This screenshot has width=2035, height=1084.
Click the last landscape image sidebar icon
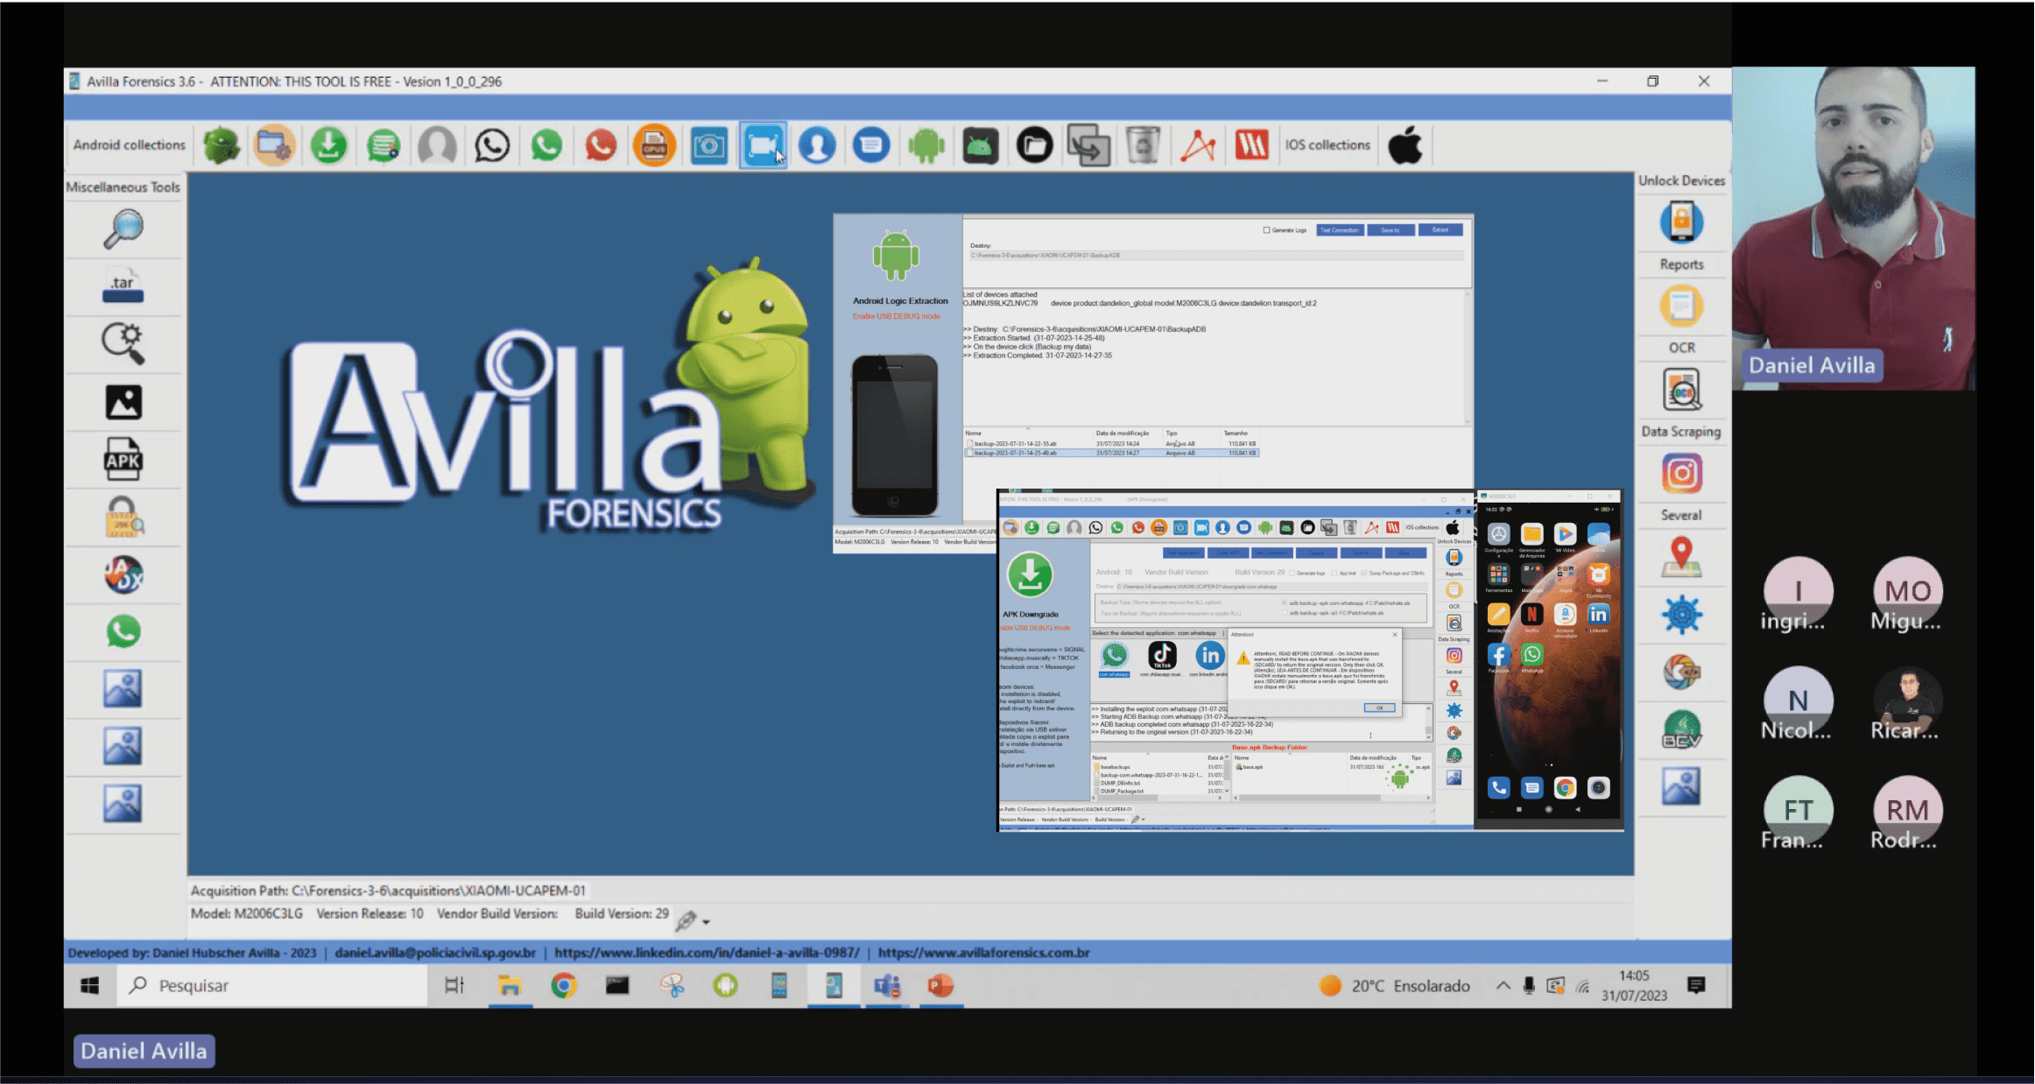123,803
